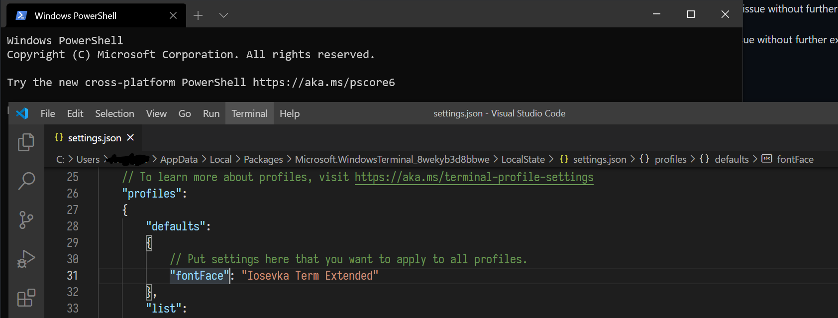This screenshot has height=318, width=838.
Task: Click the Microsoft.WindowsTerminal_8wekyb3d8bbwe breadcrumb
Action: click(392, 159)
